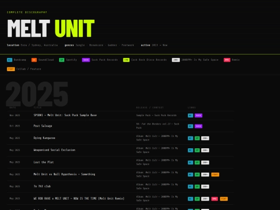Open Bandcamp link for Lost the Plot
This screenshot has height=210, width=280.
pos(190,162)
